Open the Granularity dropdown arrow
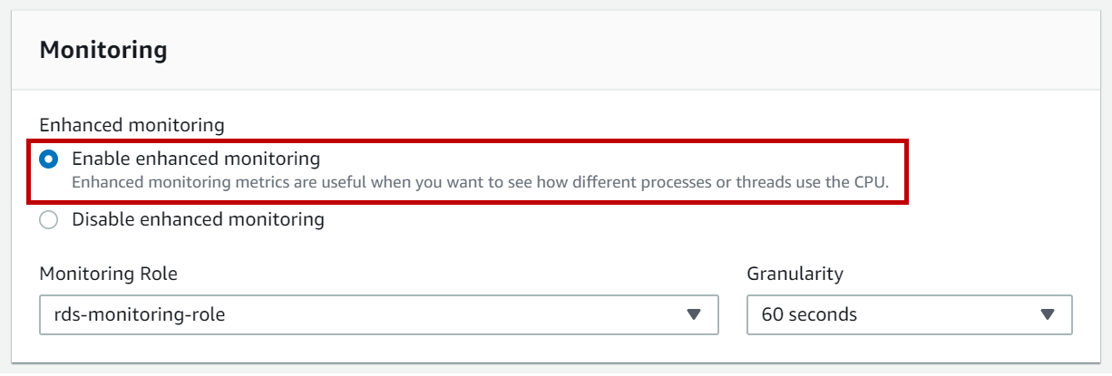This screenshot has height=376, width=1112. (1048, 315)
